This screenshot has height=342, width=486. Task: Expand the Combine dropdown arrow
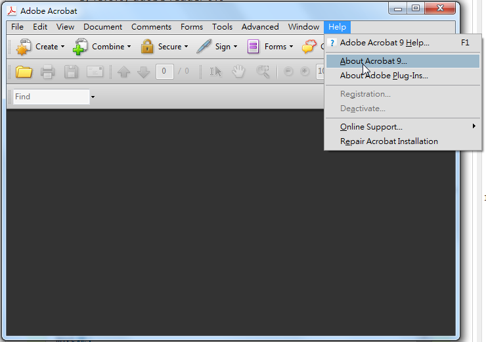pyautogui.click(x=129, y=47)
